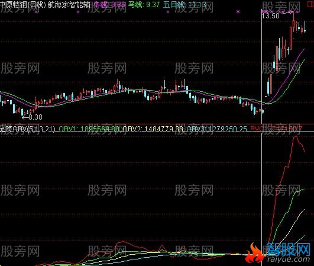Click the OBV(5,13,21) indicator title
Viewport: 314px width, 266px height.
click(x=27, y=129)
